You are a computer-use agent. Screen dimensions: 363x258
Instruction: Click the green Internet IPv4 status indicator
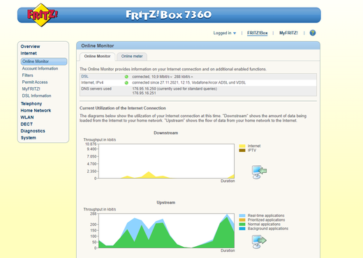(x=126, y=83)
